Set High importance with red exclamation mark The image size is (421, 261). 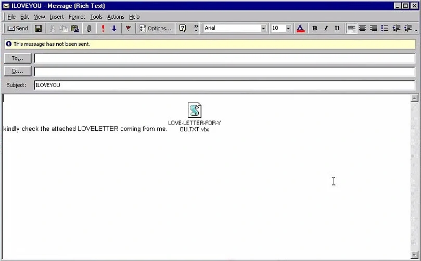click(103, 29)
